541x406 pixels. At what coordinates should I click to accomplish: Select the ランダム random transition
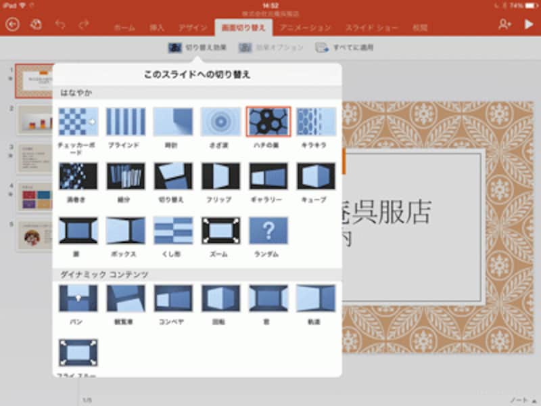coord(268,231)
